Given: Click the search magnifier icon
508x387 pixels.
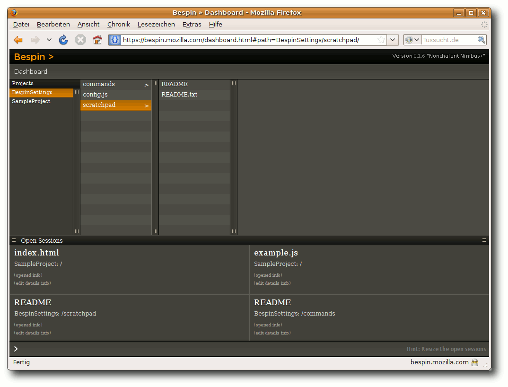Looking at the screenshot, I should (482, 40).
